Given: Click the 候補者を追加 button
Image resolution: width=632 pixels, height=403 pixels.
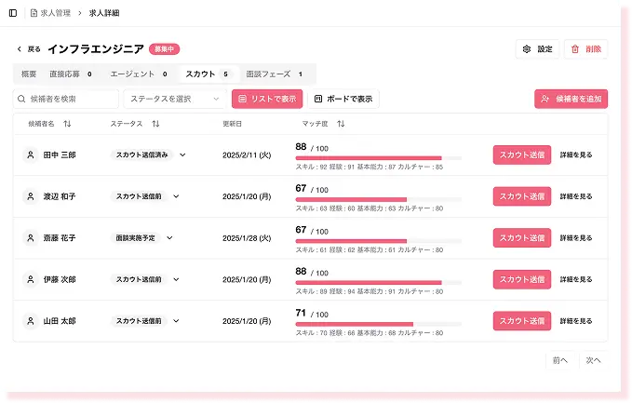Looking at the screenshot, I should click(x=571, y=99).
